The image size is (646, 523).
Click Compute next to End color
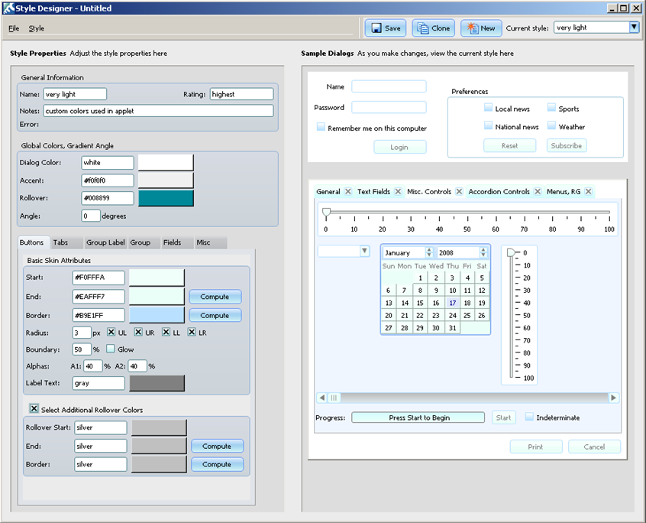(x=215, y=297)
